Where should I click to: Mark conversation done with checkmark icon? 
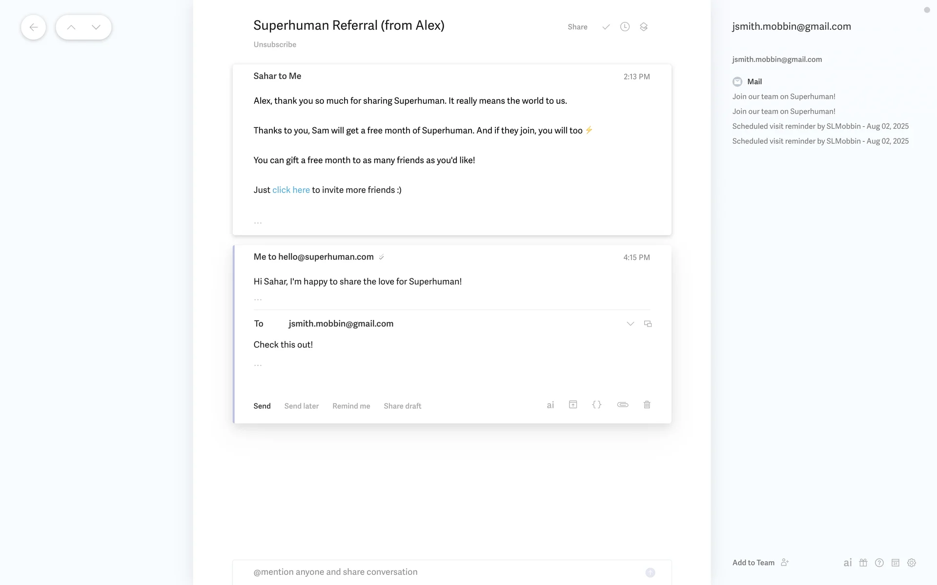coord(606,27)
